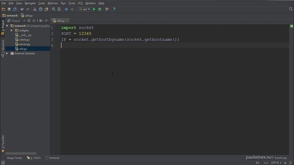
Task: Click the Replace toolbar icon
Action: [x=59, y=9]
